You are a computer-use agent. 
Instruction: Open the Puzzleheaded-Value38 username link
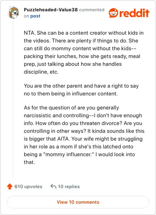tap(51, 10)
